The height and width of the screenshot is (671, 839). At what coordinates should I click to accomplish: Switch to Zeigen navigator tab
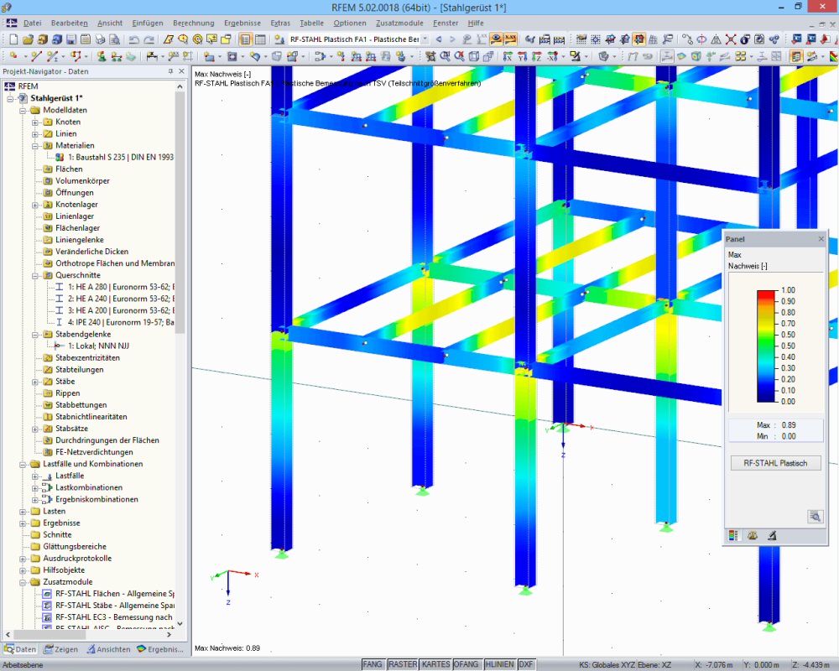[x=60, y=649]
